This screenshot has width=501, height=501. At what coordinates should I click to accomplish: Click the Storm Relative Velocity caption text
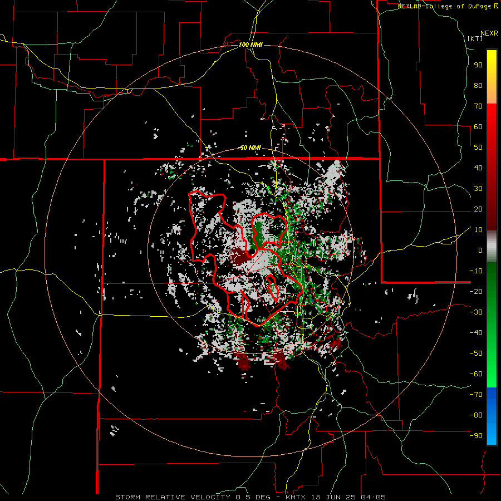pyautogui.click(x=250, y=497)
